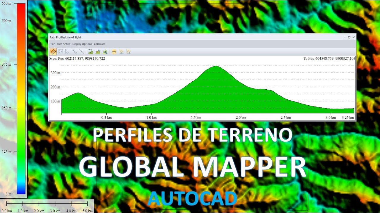Click the '550 m' legend label
The height and width of the screenshot is (213, 380).
(7, 3)
